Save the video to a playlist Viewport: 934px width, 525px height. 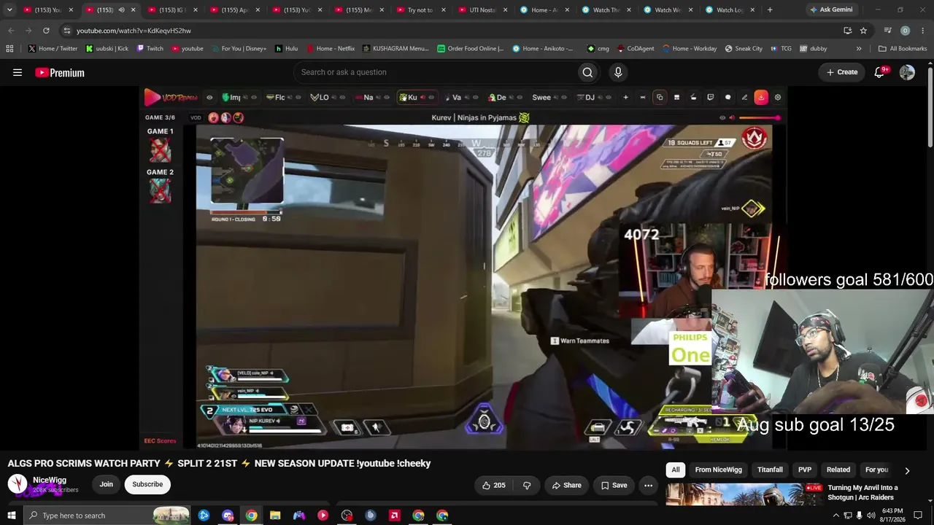point(614,485)
